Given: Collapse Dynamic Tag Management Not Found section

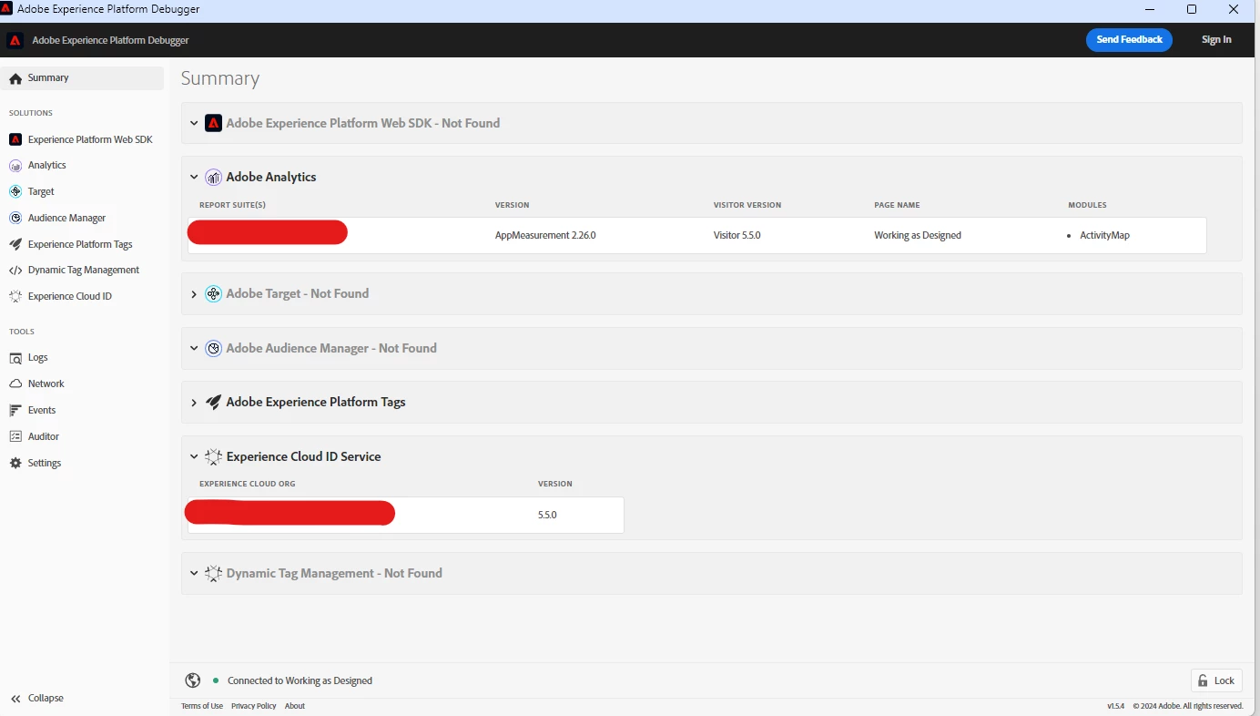Looking at the screenshot, I should (194, 573).
